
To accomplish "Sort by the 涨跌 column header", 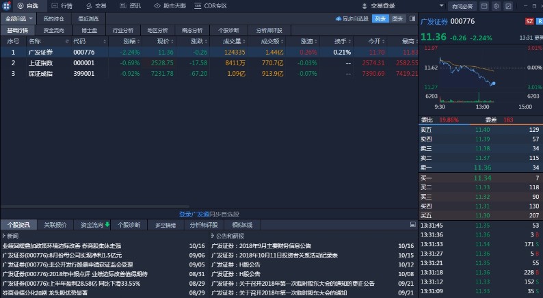I will click(x=198, y=41).
